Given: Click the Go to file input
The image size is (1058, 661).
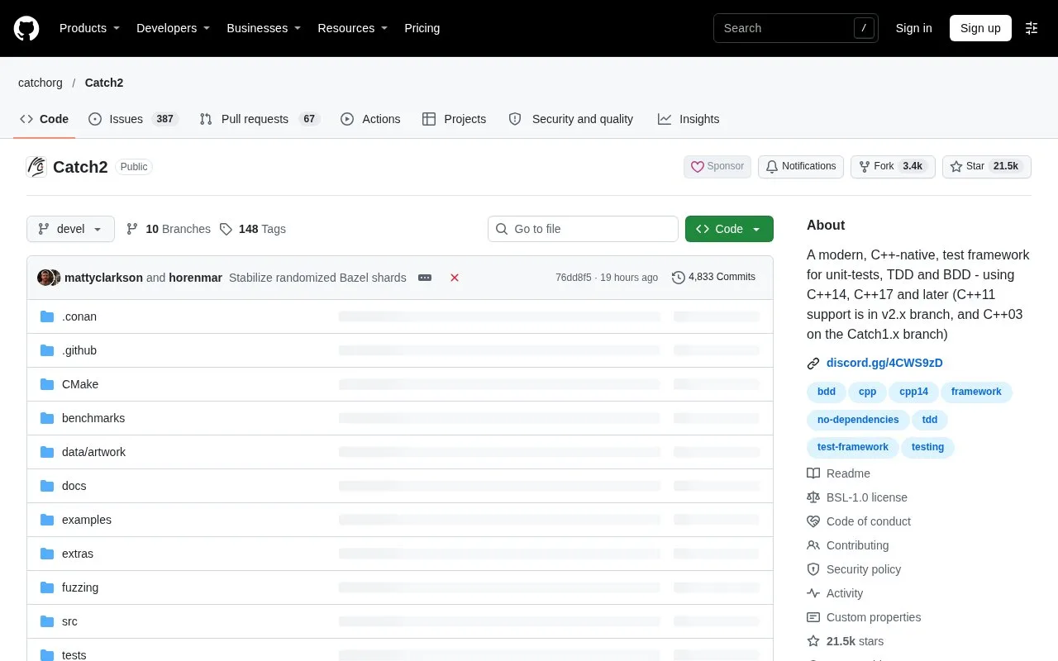Looking at the screenshot, I should click(x=583, y=229).
